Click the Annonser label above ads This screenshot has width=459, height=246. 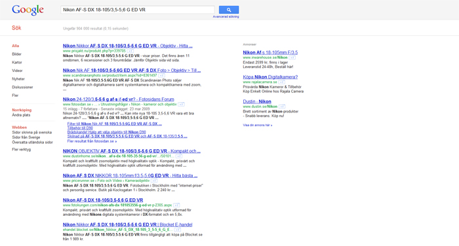[x=249, y=44]
